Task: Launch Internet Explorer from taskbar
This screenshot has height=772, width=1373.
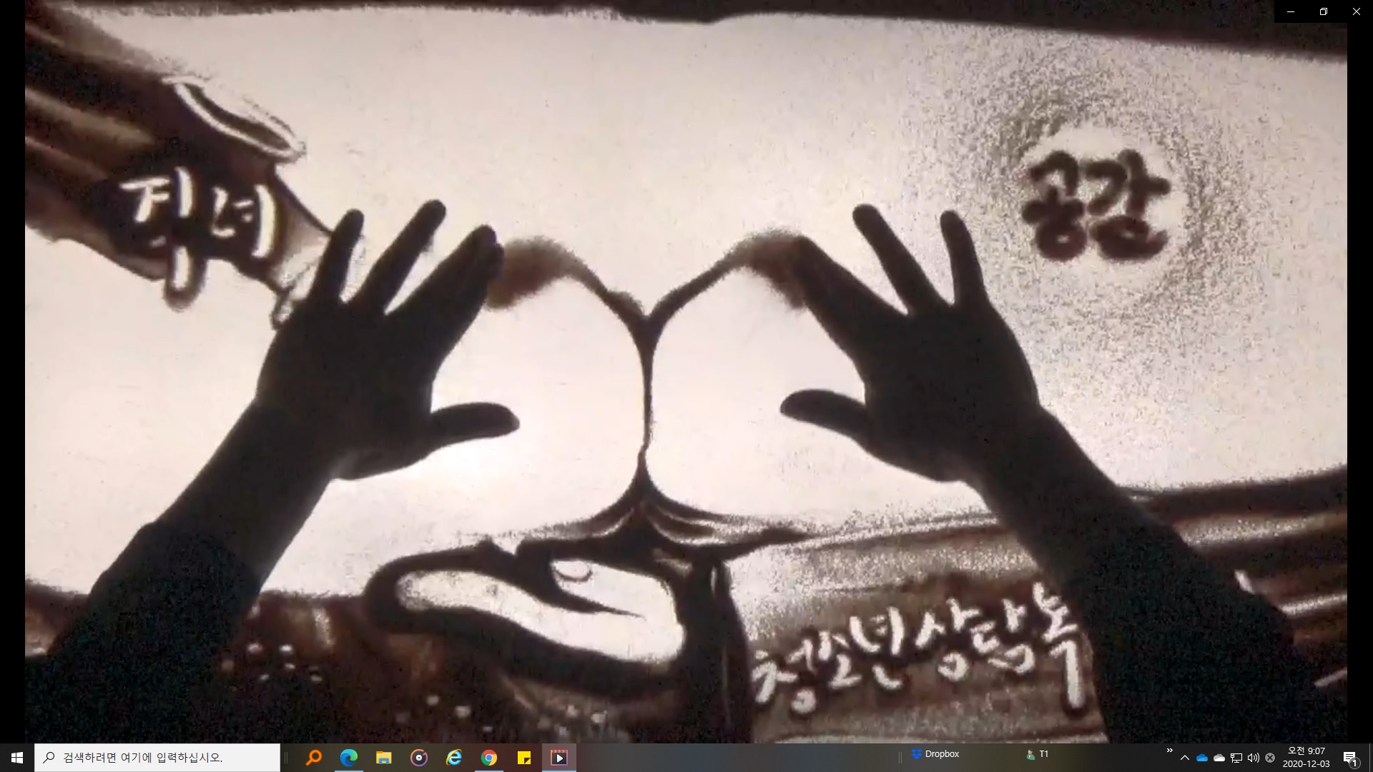Action: 454,758
